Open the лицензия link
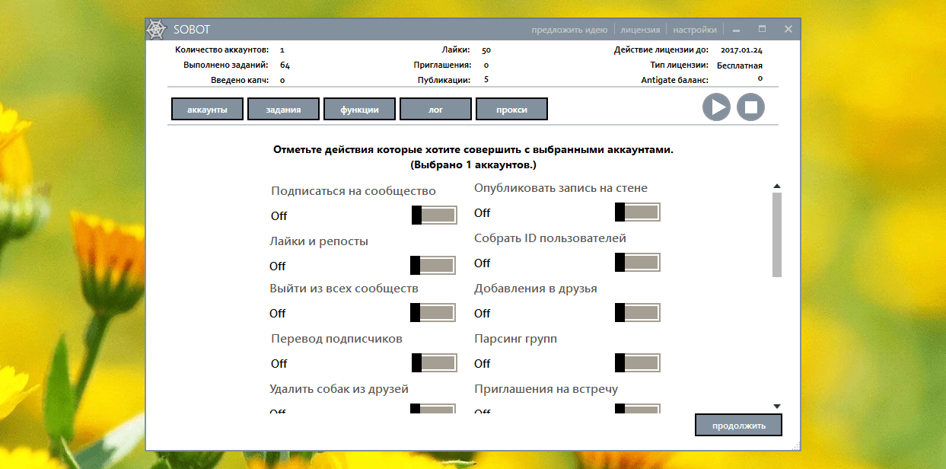 click(640, 30)
